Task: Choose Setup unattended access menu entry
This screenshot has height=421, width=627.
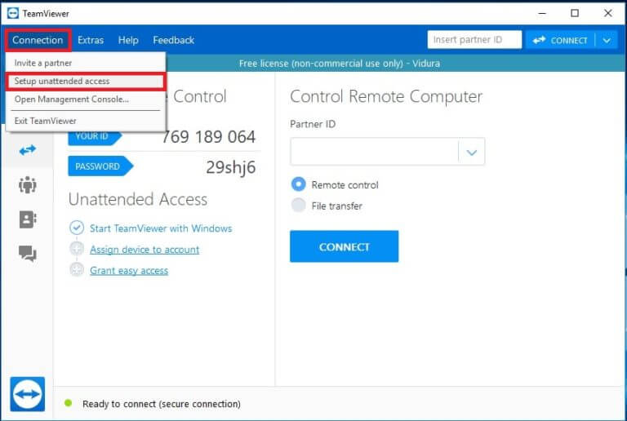Action: (x=86, y=81)
